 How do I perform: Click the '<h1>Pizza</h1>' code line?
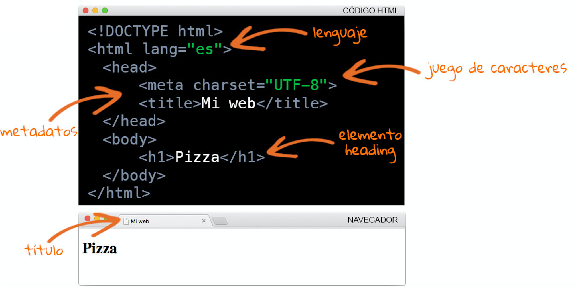coord(202,157)
